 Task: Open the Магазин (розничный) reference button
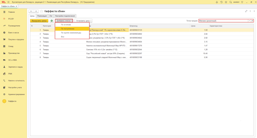(252, 21)
